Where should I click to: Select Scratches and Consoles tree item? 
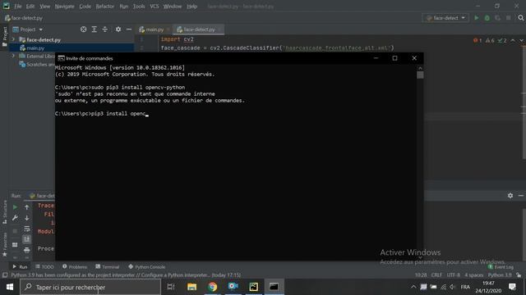tap(37, 64)
